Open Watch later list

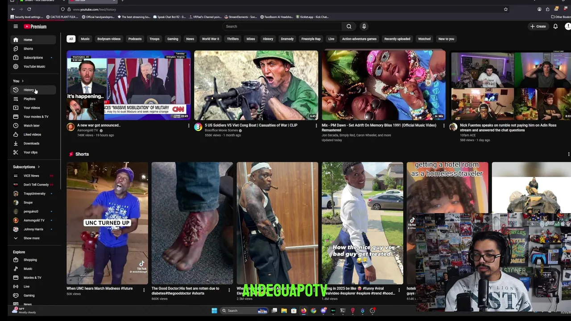[x=34, y=125]
